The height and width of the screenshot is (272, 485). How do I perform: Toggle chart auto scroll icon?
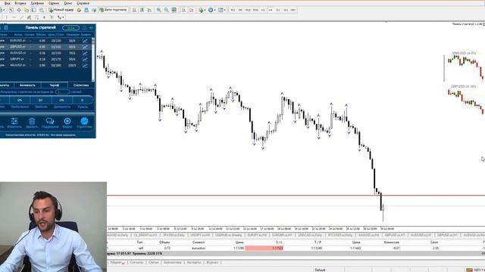click(x=183, y=10)
